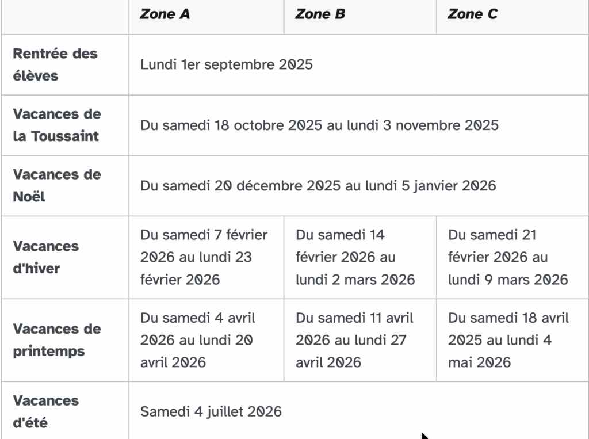Click the "Rentrée des élèves" row header
Image resolution: width=589 pixels, height=439 pixels.
[x=55, y=64]
